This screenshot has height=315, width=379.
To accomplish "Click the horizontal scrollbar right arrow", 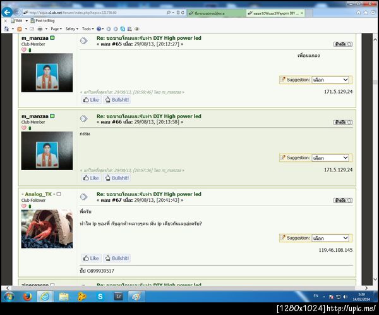I will (366, 288).
